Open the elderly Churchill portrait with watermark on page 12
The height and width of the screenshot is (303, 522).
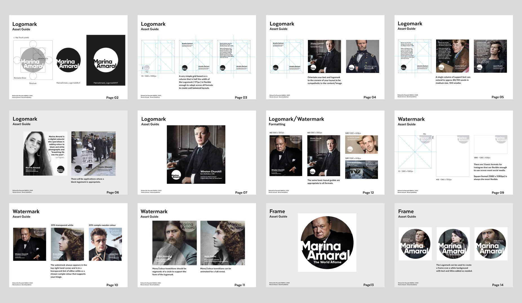[286, 156]
